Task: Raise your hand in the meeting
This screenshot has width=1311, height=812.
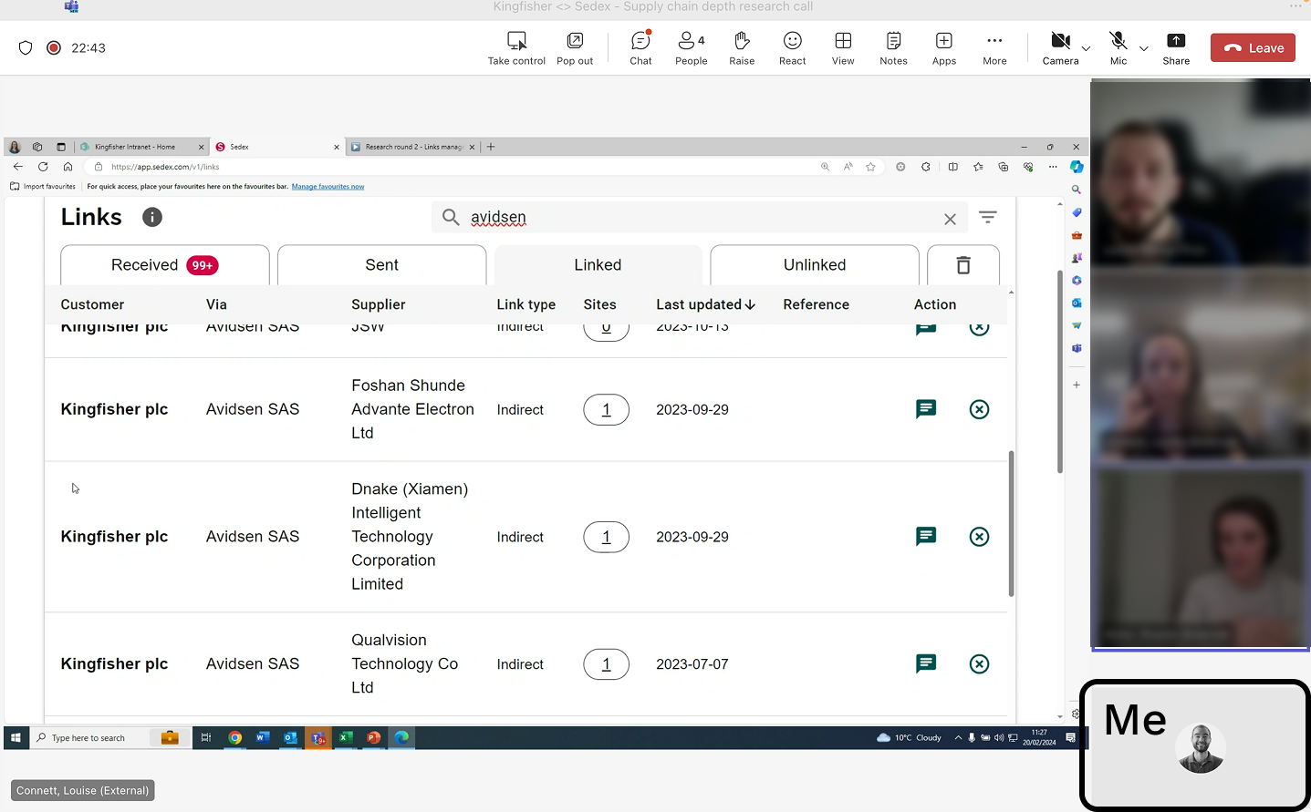Action: (742, 48)
